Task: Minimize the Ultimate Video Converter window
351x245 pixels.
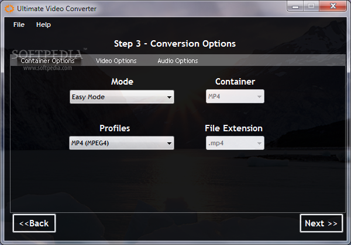Action: pyautogui.click(x=295, y=6)
